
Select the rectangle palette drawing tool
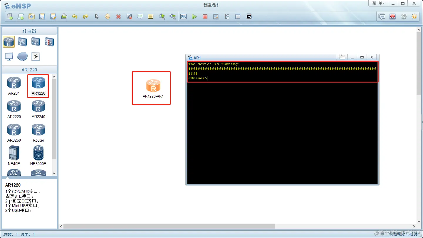pyautogui.click(x=151, y=17)
